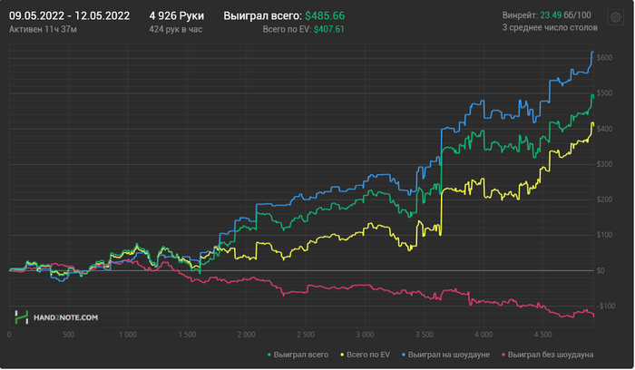Image resolution: width=635 pixels, height=370 pixels.
Task: Click the green dot next to 'Выиграл всего'
Action: (269, 355)
